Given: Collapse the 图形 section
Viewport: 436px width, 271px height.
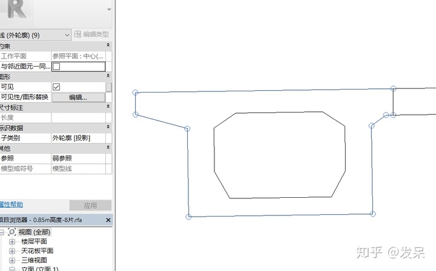Looking at the screenshot, I should click(x=108, y=76).
